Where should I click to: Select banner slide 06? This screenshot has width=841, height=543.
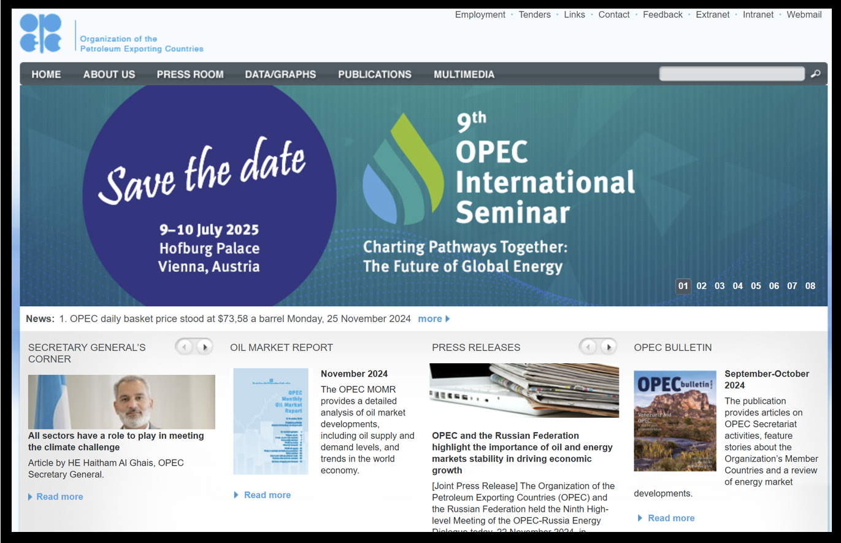pyautogui.click(x=774, y=286)
